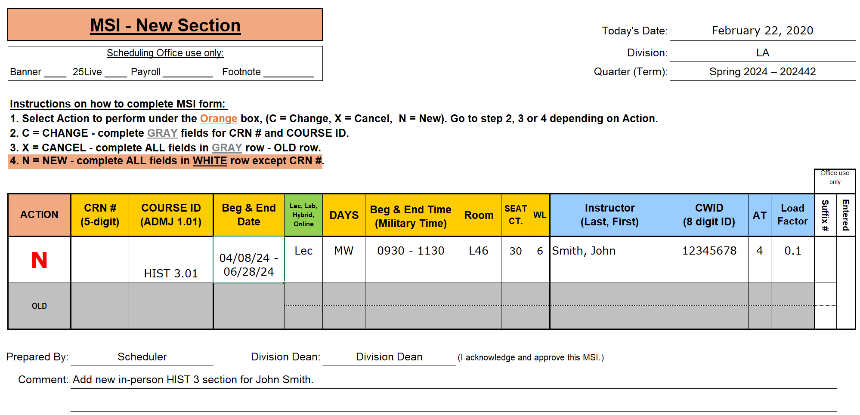Select the DAYS column header
860x415 pixels.
(x=344, y=215)
